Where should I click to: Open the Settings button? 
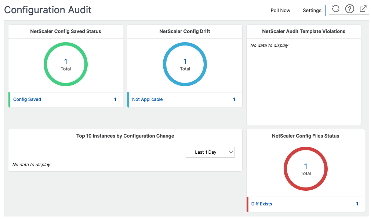tap(312, 10)
